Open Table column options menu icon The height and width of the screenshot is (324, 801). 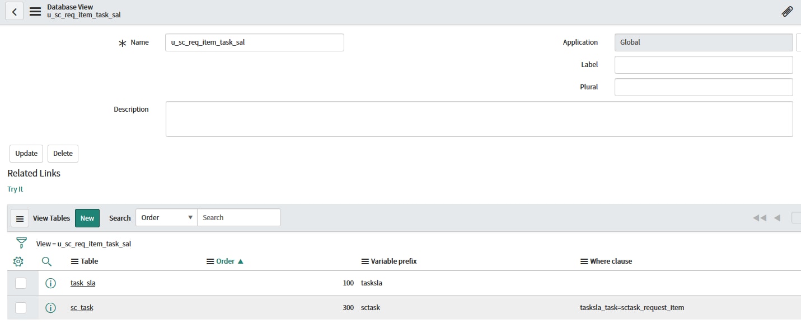[74, 261]
